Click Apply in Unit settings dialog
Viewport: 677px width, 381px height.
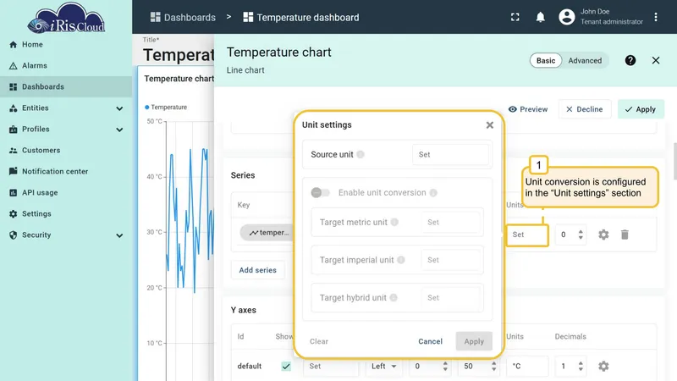coord(474,341)
